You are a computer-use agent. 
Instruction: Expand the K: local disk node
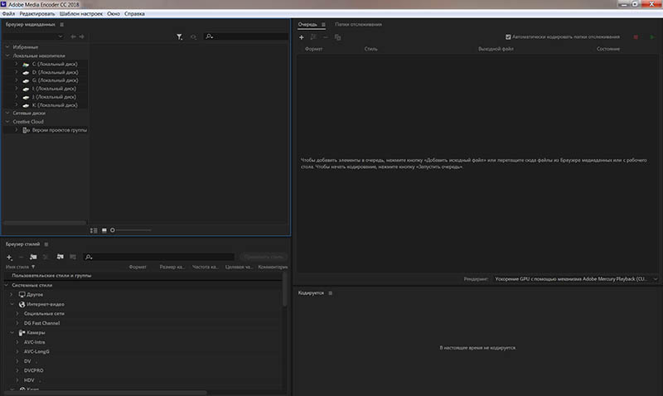point(16,105)
